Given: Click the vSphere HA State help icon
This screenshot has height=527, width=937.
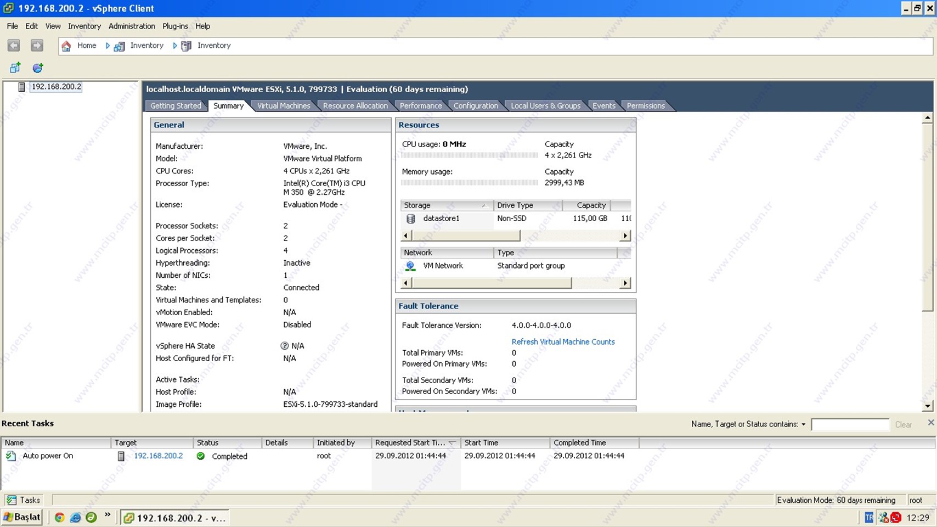Looking at the screenshot, I should pos(284,346).
